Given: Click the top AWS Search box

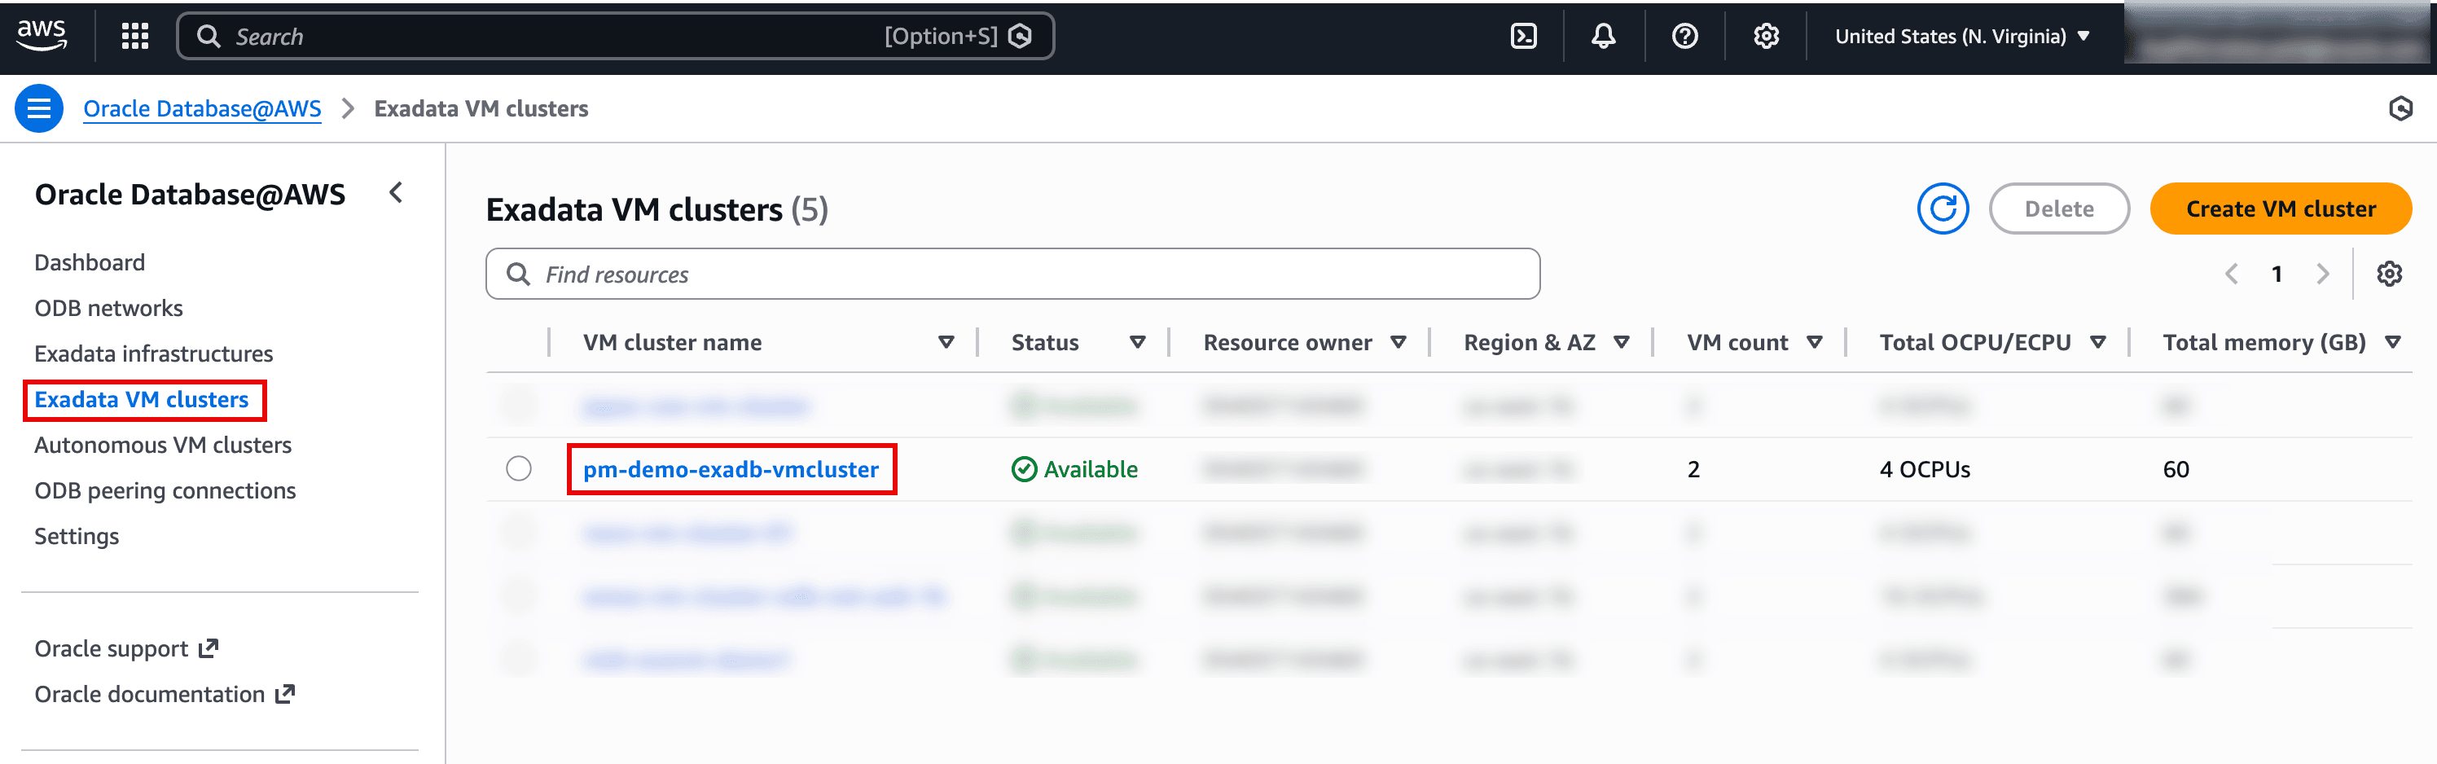Looking at the screenshot, I should (x=615, y=36).
